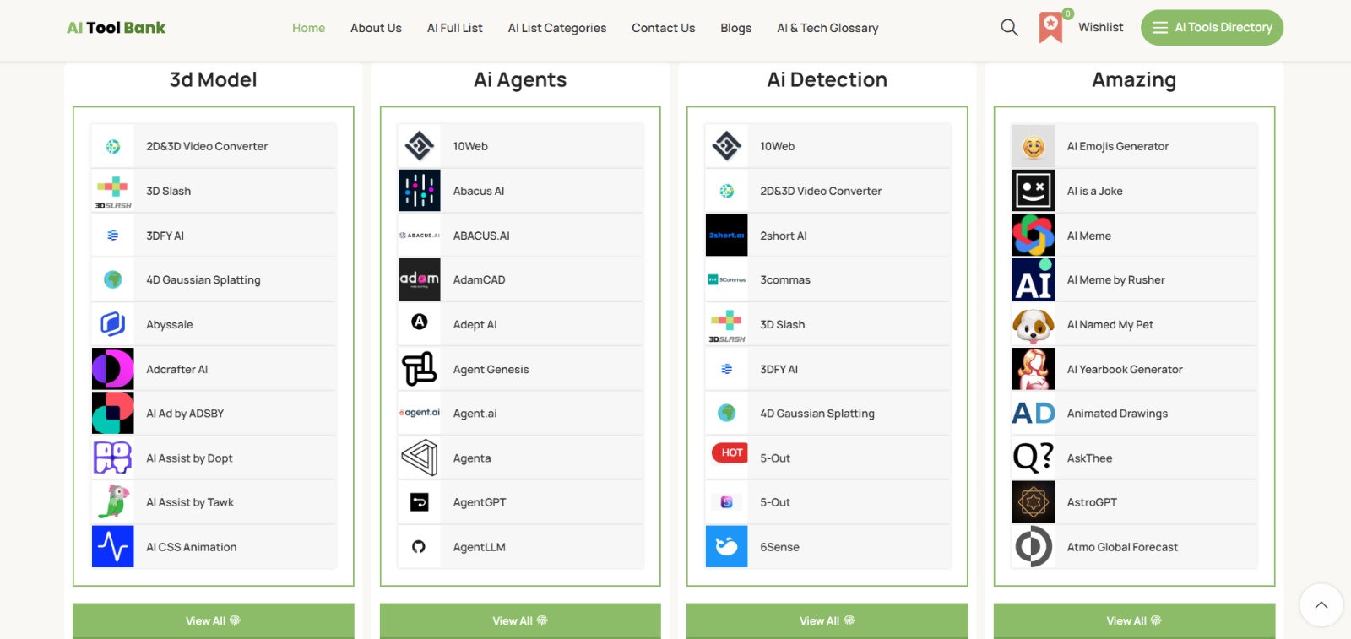Image resolution: width=1351 pixels, height=639 pixels.
Task: Open the Contact Us page
Action: pos(663,28)
